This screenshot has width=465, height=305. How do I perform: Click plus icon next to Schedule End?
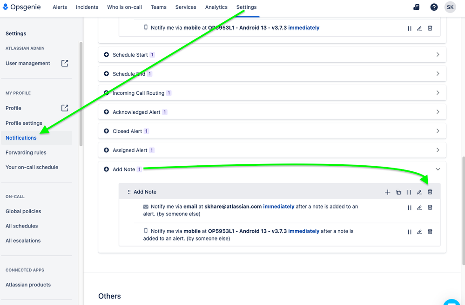[106, 74]
